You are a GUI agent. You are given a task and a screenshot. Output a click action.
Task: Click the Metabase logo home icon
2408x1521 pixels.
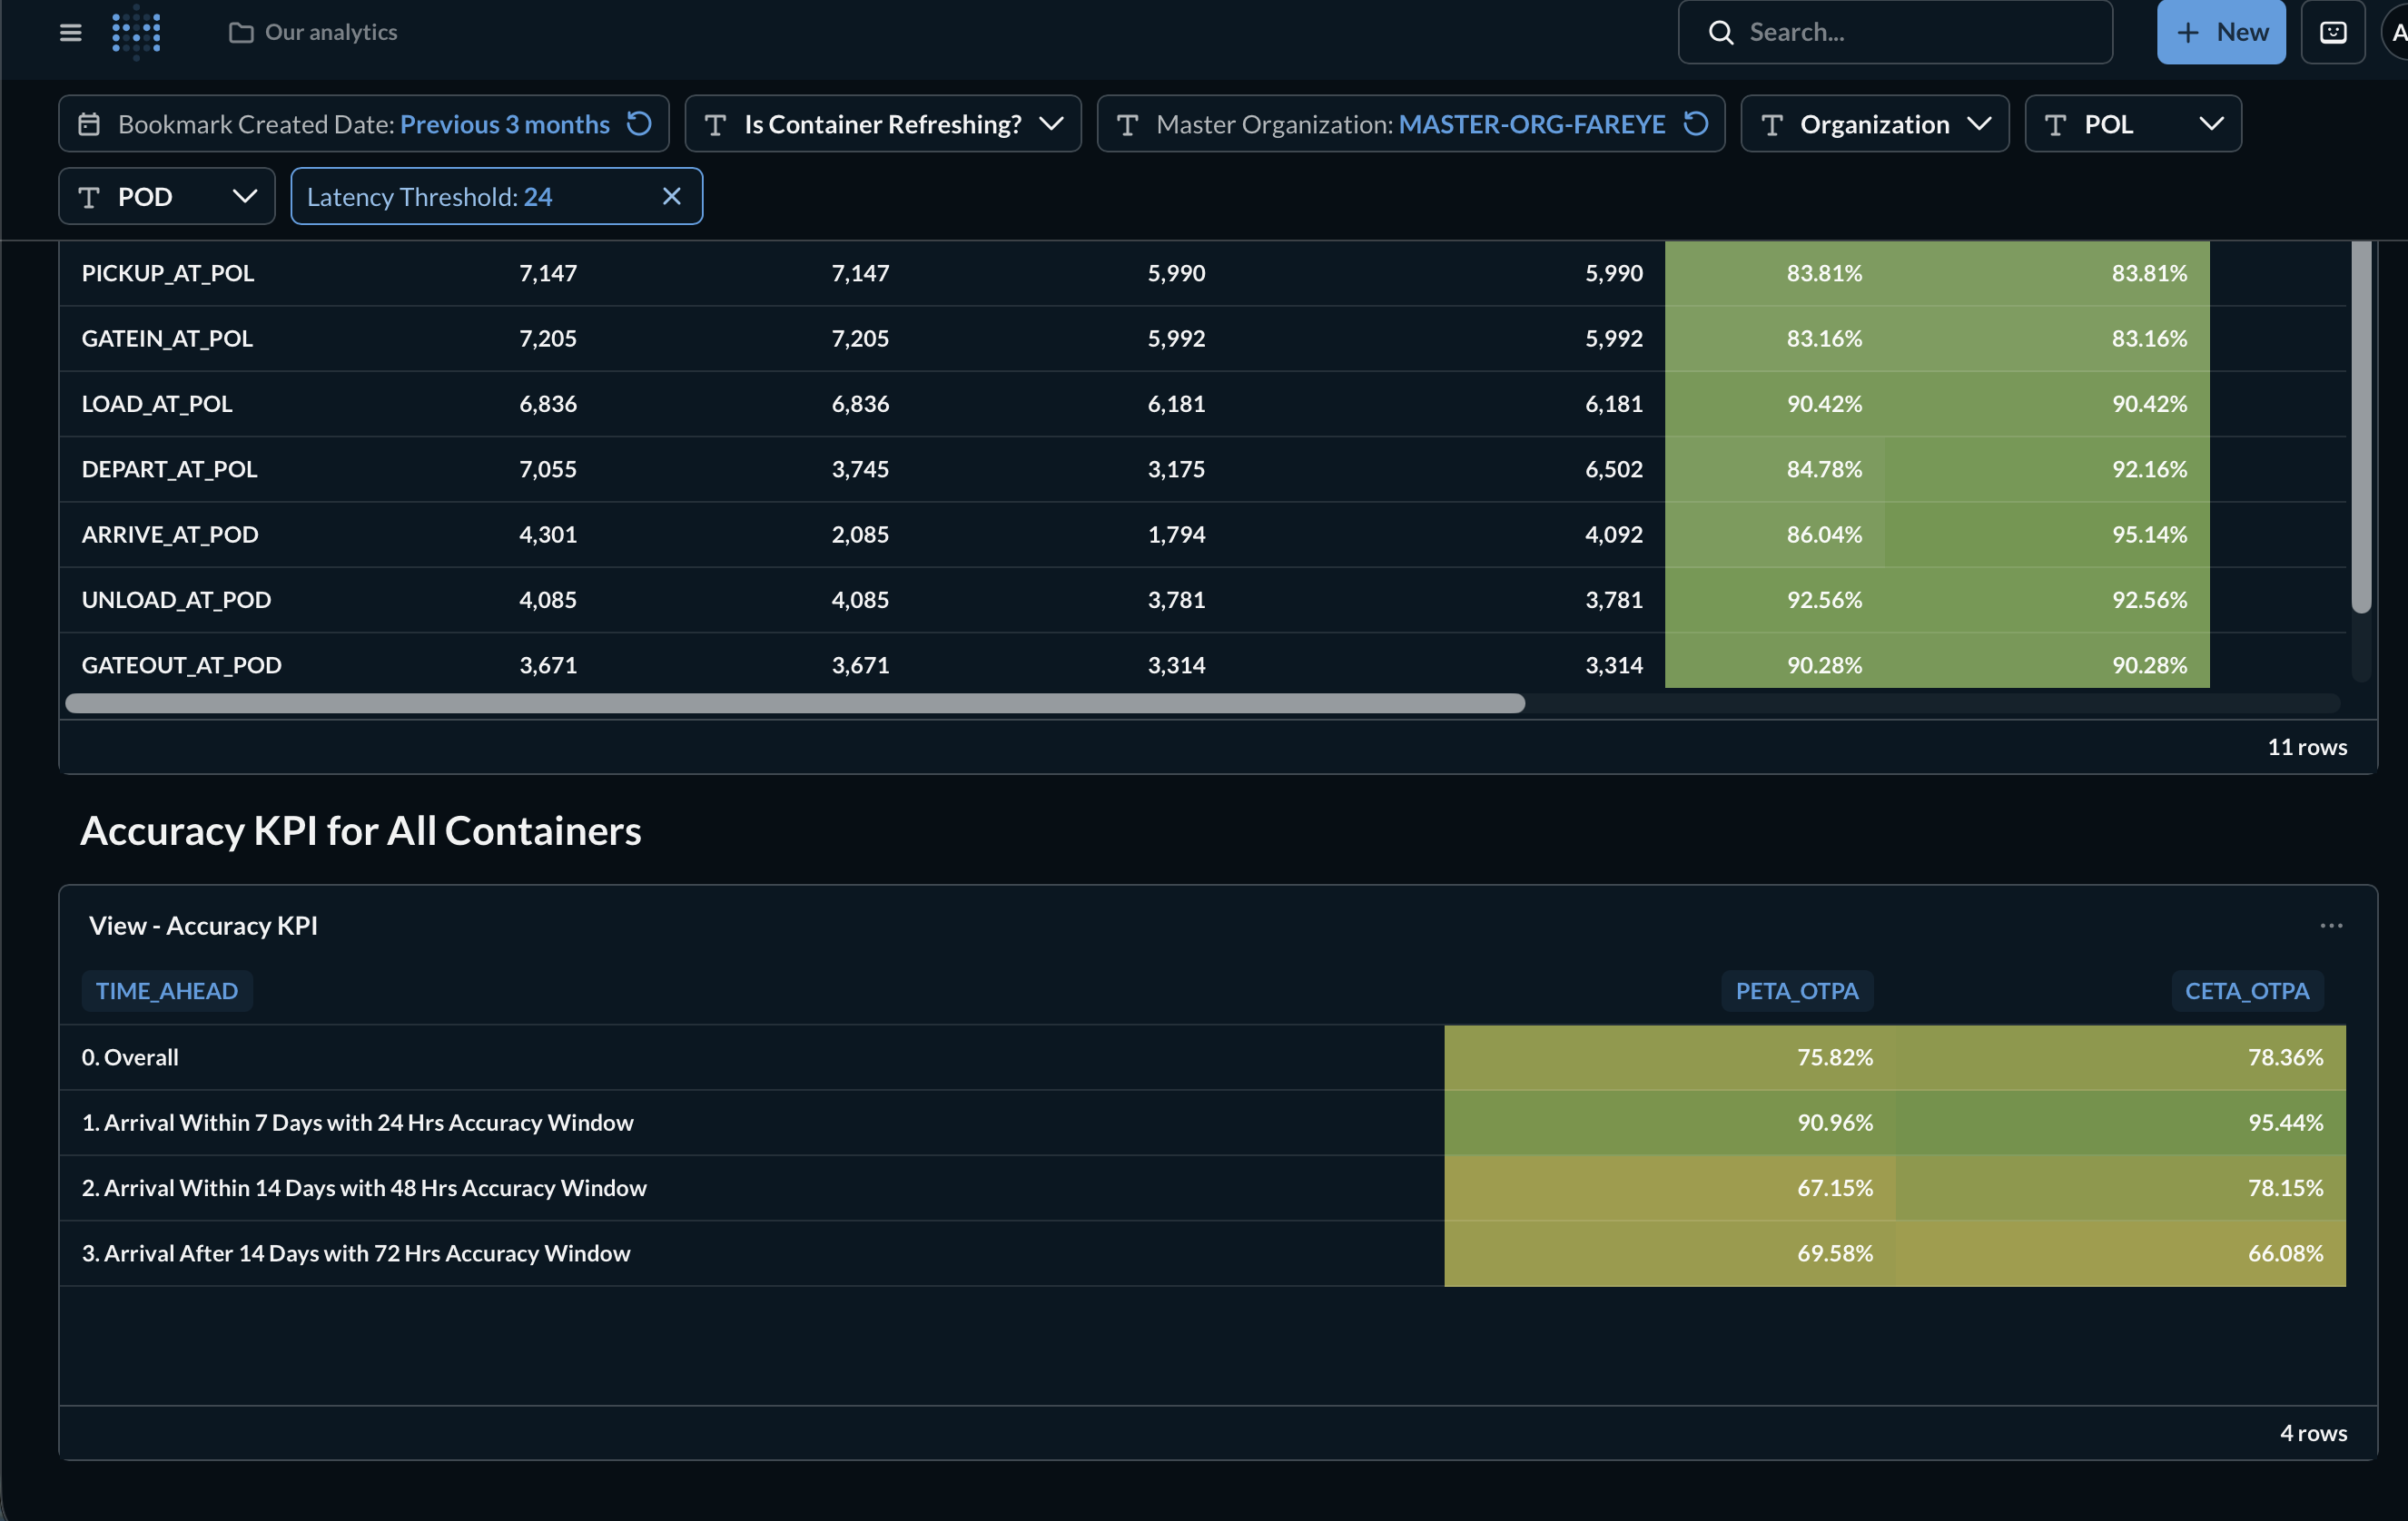[136, 32]
